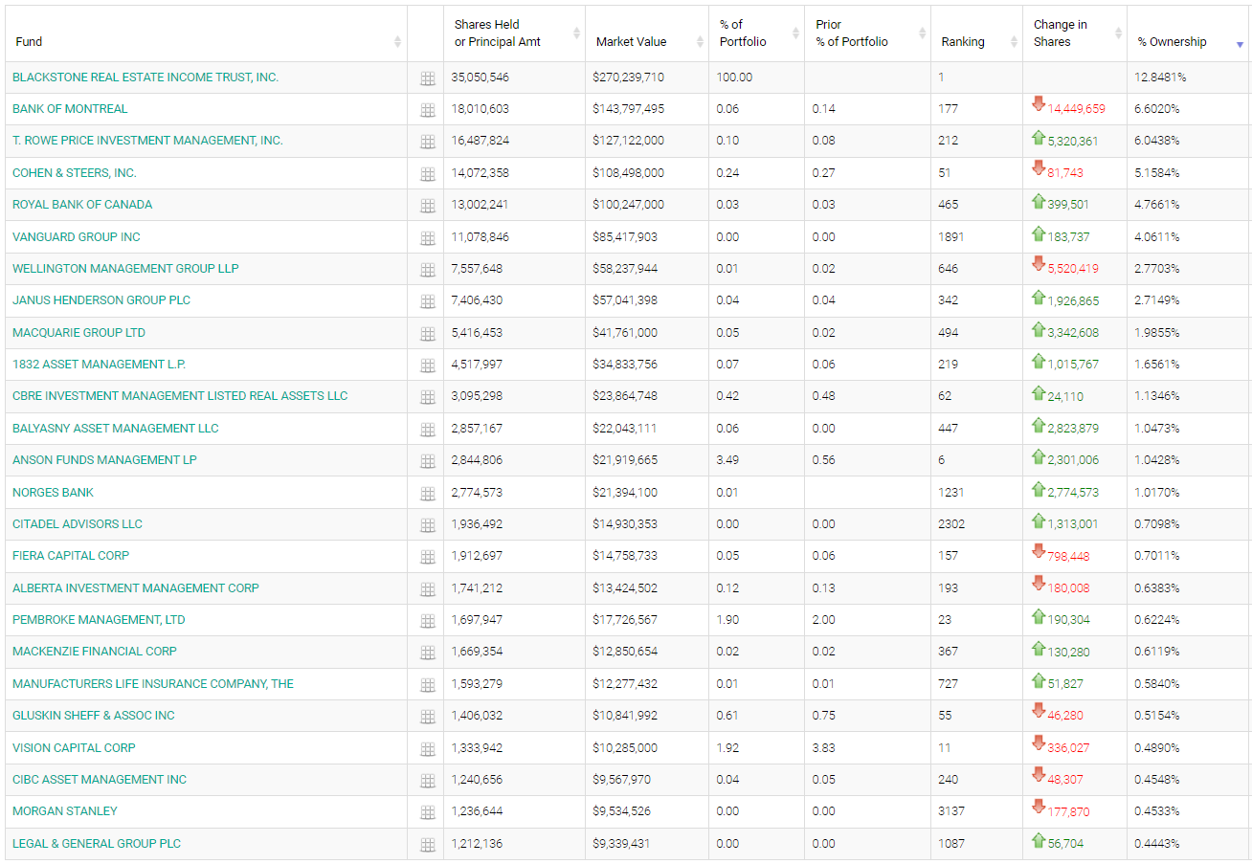
Task: Click grid icon for Mackenzie Financial row
Action: (x=428, y=653)
